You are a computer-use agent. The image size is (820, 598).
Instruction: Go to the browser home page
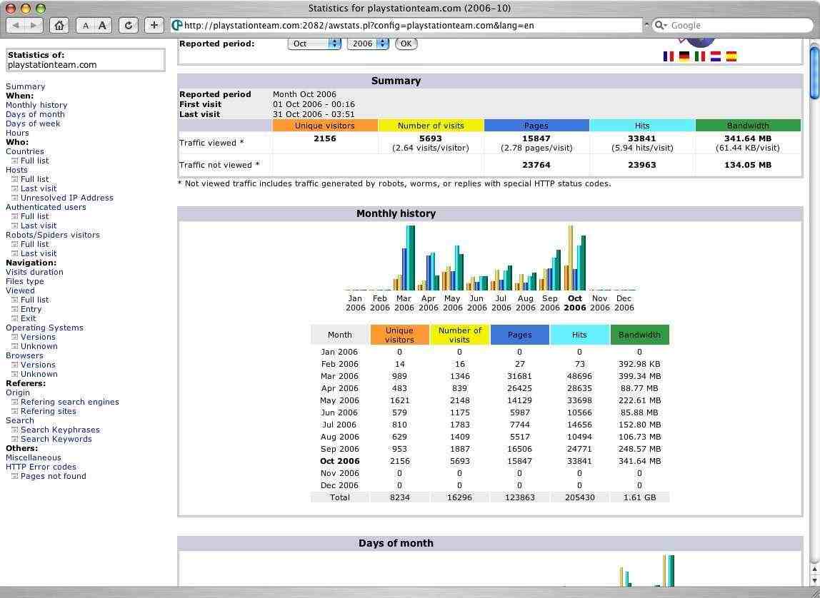pos(59,25)
